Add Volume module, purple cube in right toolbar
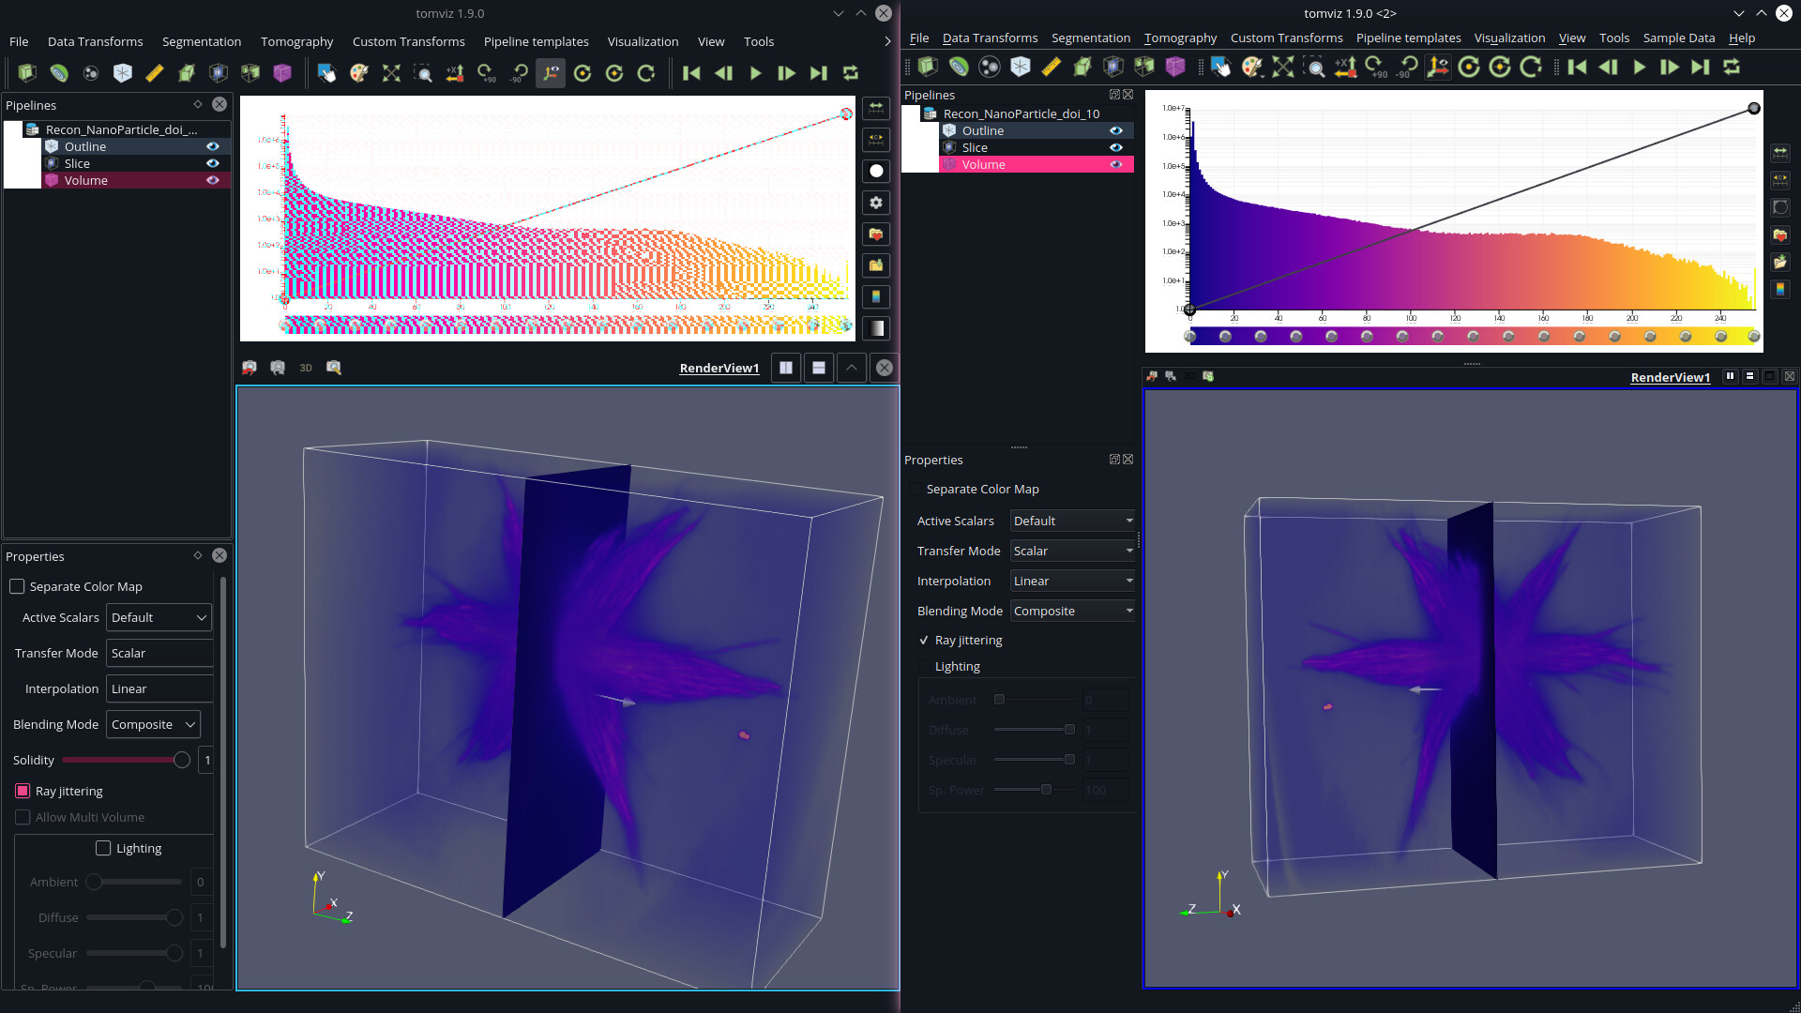 tap(1175, 67)
